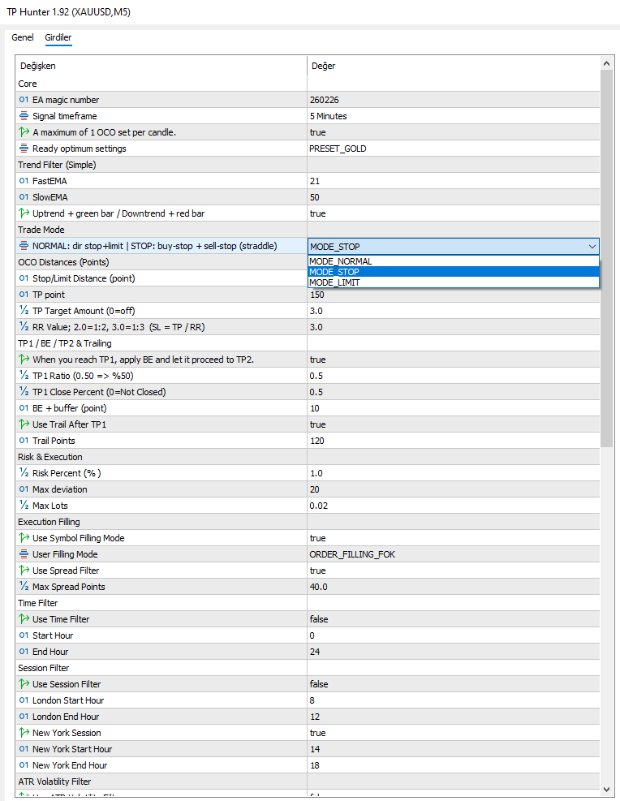
Task: Click the double icon beside Max Lots
Action: (x=24, y=506)
